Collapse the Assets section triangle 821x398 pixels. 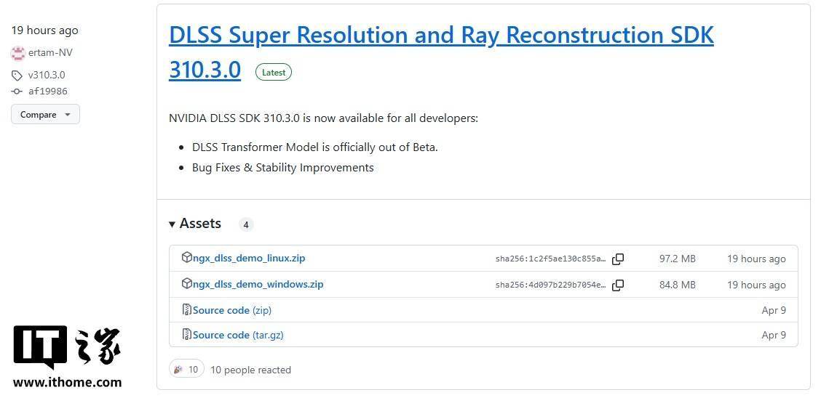172,224
